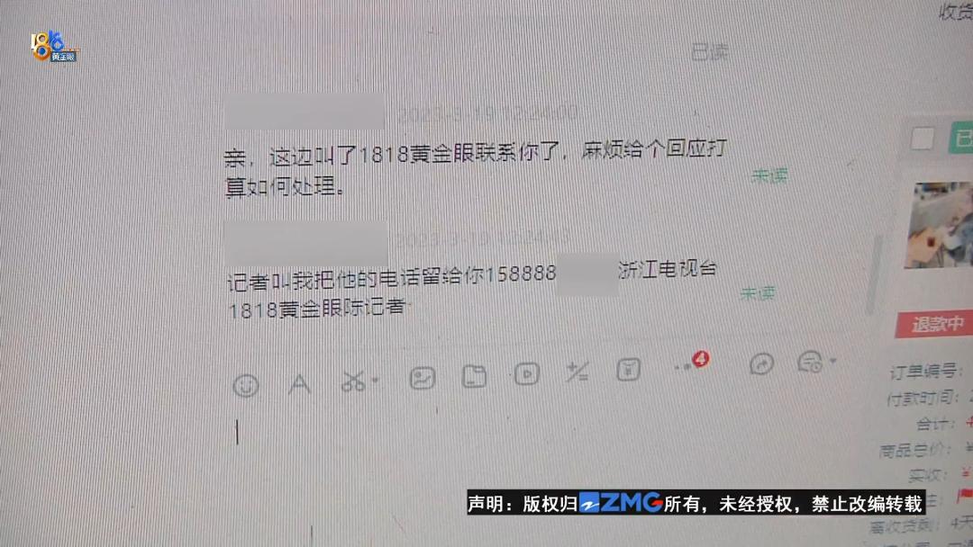Expand the arrow next to chat history icon
The image size is (973, 547).
[832, 360]
